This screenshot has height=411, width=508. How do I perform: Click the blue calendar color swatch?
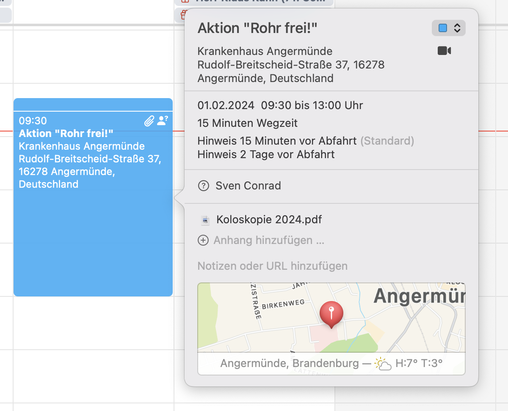click(x=443, y=28)
